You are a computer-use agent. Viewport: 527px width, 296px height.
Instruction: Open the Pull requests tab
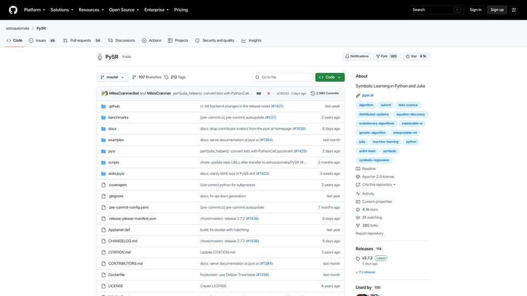pyautogui.click(x=82, y=40)
